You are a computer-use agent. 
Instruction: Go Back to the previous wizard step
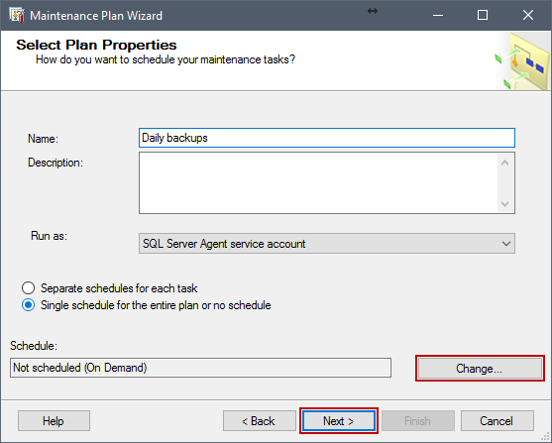259,421
